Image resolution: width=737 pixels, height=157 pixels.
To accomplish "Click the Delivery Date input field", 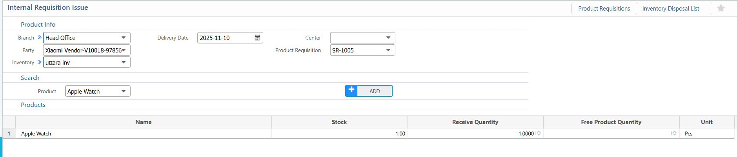I will [x=225, y=38].
